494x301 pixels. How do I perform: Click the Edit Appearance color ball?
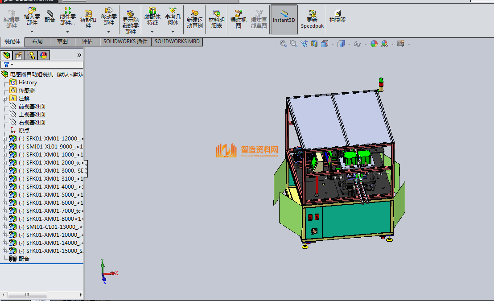[x=374, y=44]
